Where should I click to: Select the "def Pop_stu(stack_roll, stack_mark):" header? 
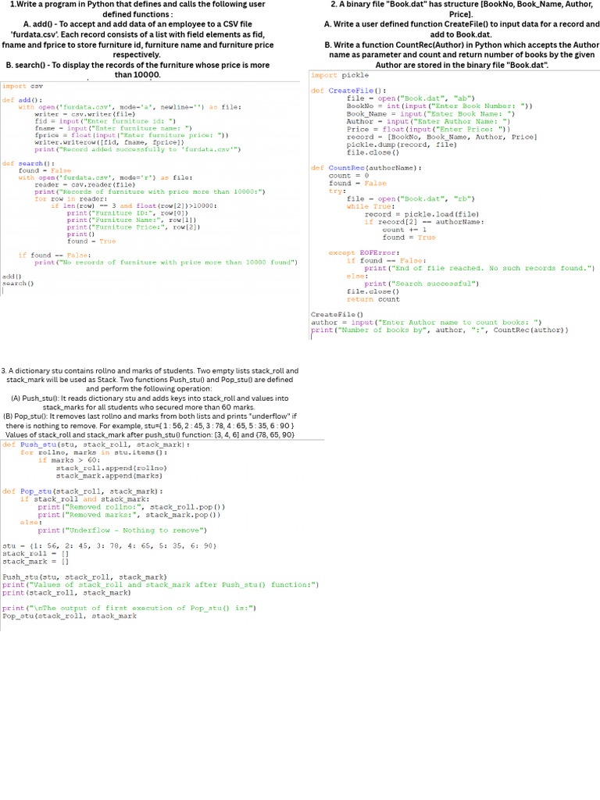[x=83, y=492]
